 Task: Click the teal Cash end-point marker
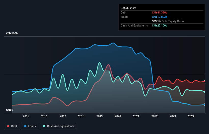[x=205, y=92]
